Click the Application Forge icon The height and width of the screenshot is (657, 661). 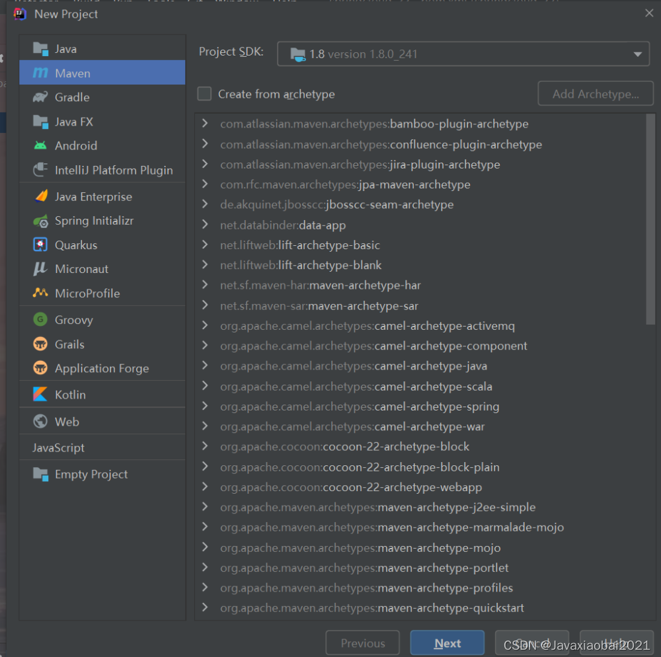[x=40, y=368]
